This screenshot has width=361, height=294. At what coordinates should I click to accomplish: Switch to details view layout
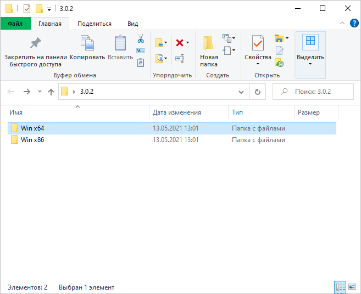coord(340,287)
